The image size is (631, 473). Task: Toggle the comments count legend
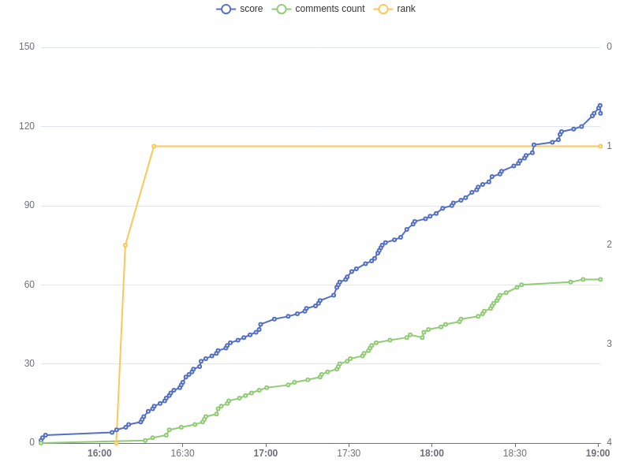(x=319, y=9)
